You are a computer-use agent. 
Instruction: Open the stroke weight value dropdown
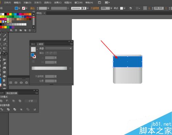coord(48,8)
